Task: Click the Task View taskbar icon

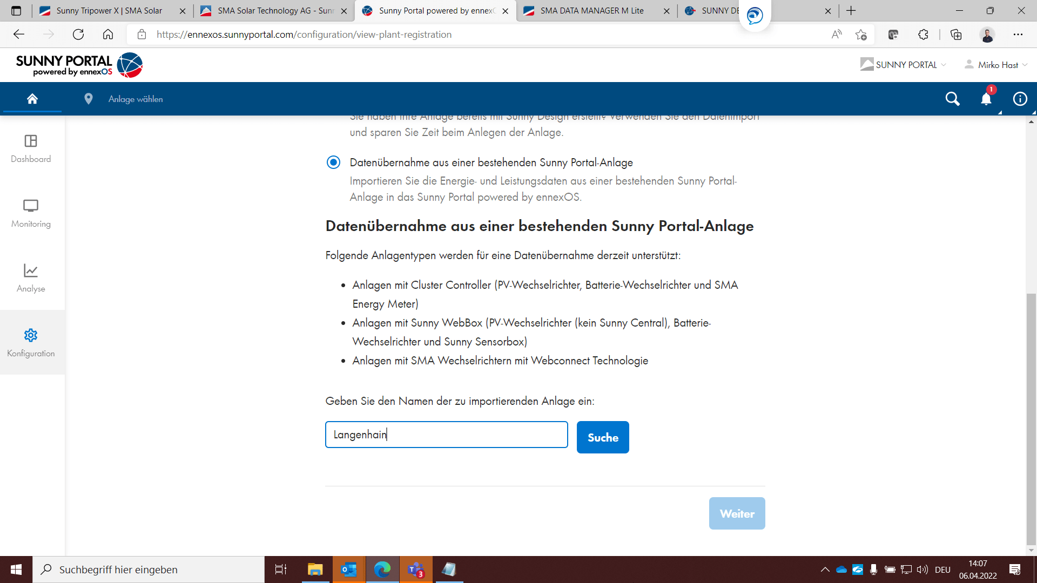Action: 281,570
